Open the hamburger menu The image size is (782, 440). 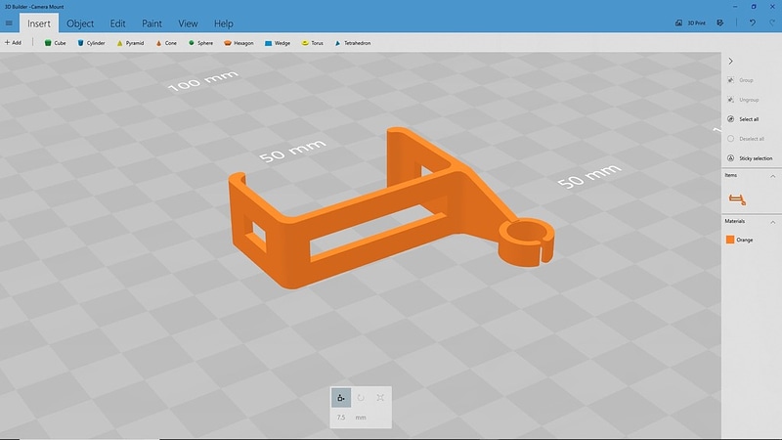tap(9, 22)
